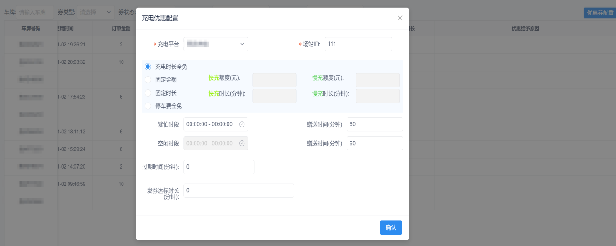Click the 赠送时间 field beside 繁忙时段
This screenshot has width=616, height=246.
point(375,124)
